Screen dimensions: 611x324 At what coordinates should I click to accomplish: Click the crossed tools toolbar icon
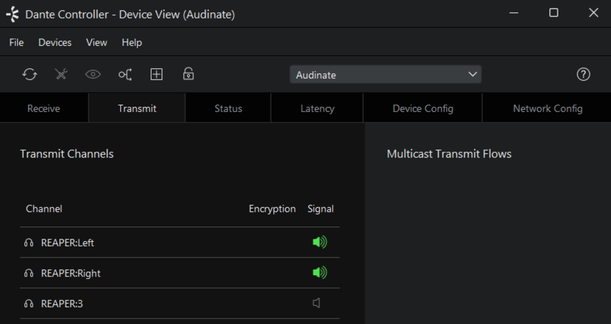61,74
